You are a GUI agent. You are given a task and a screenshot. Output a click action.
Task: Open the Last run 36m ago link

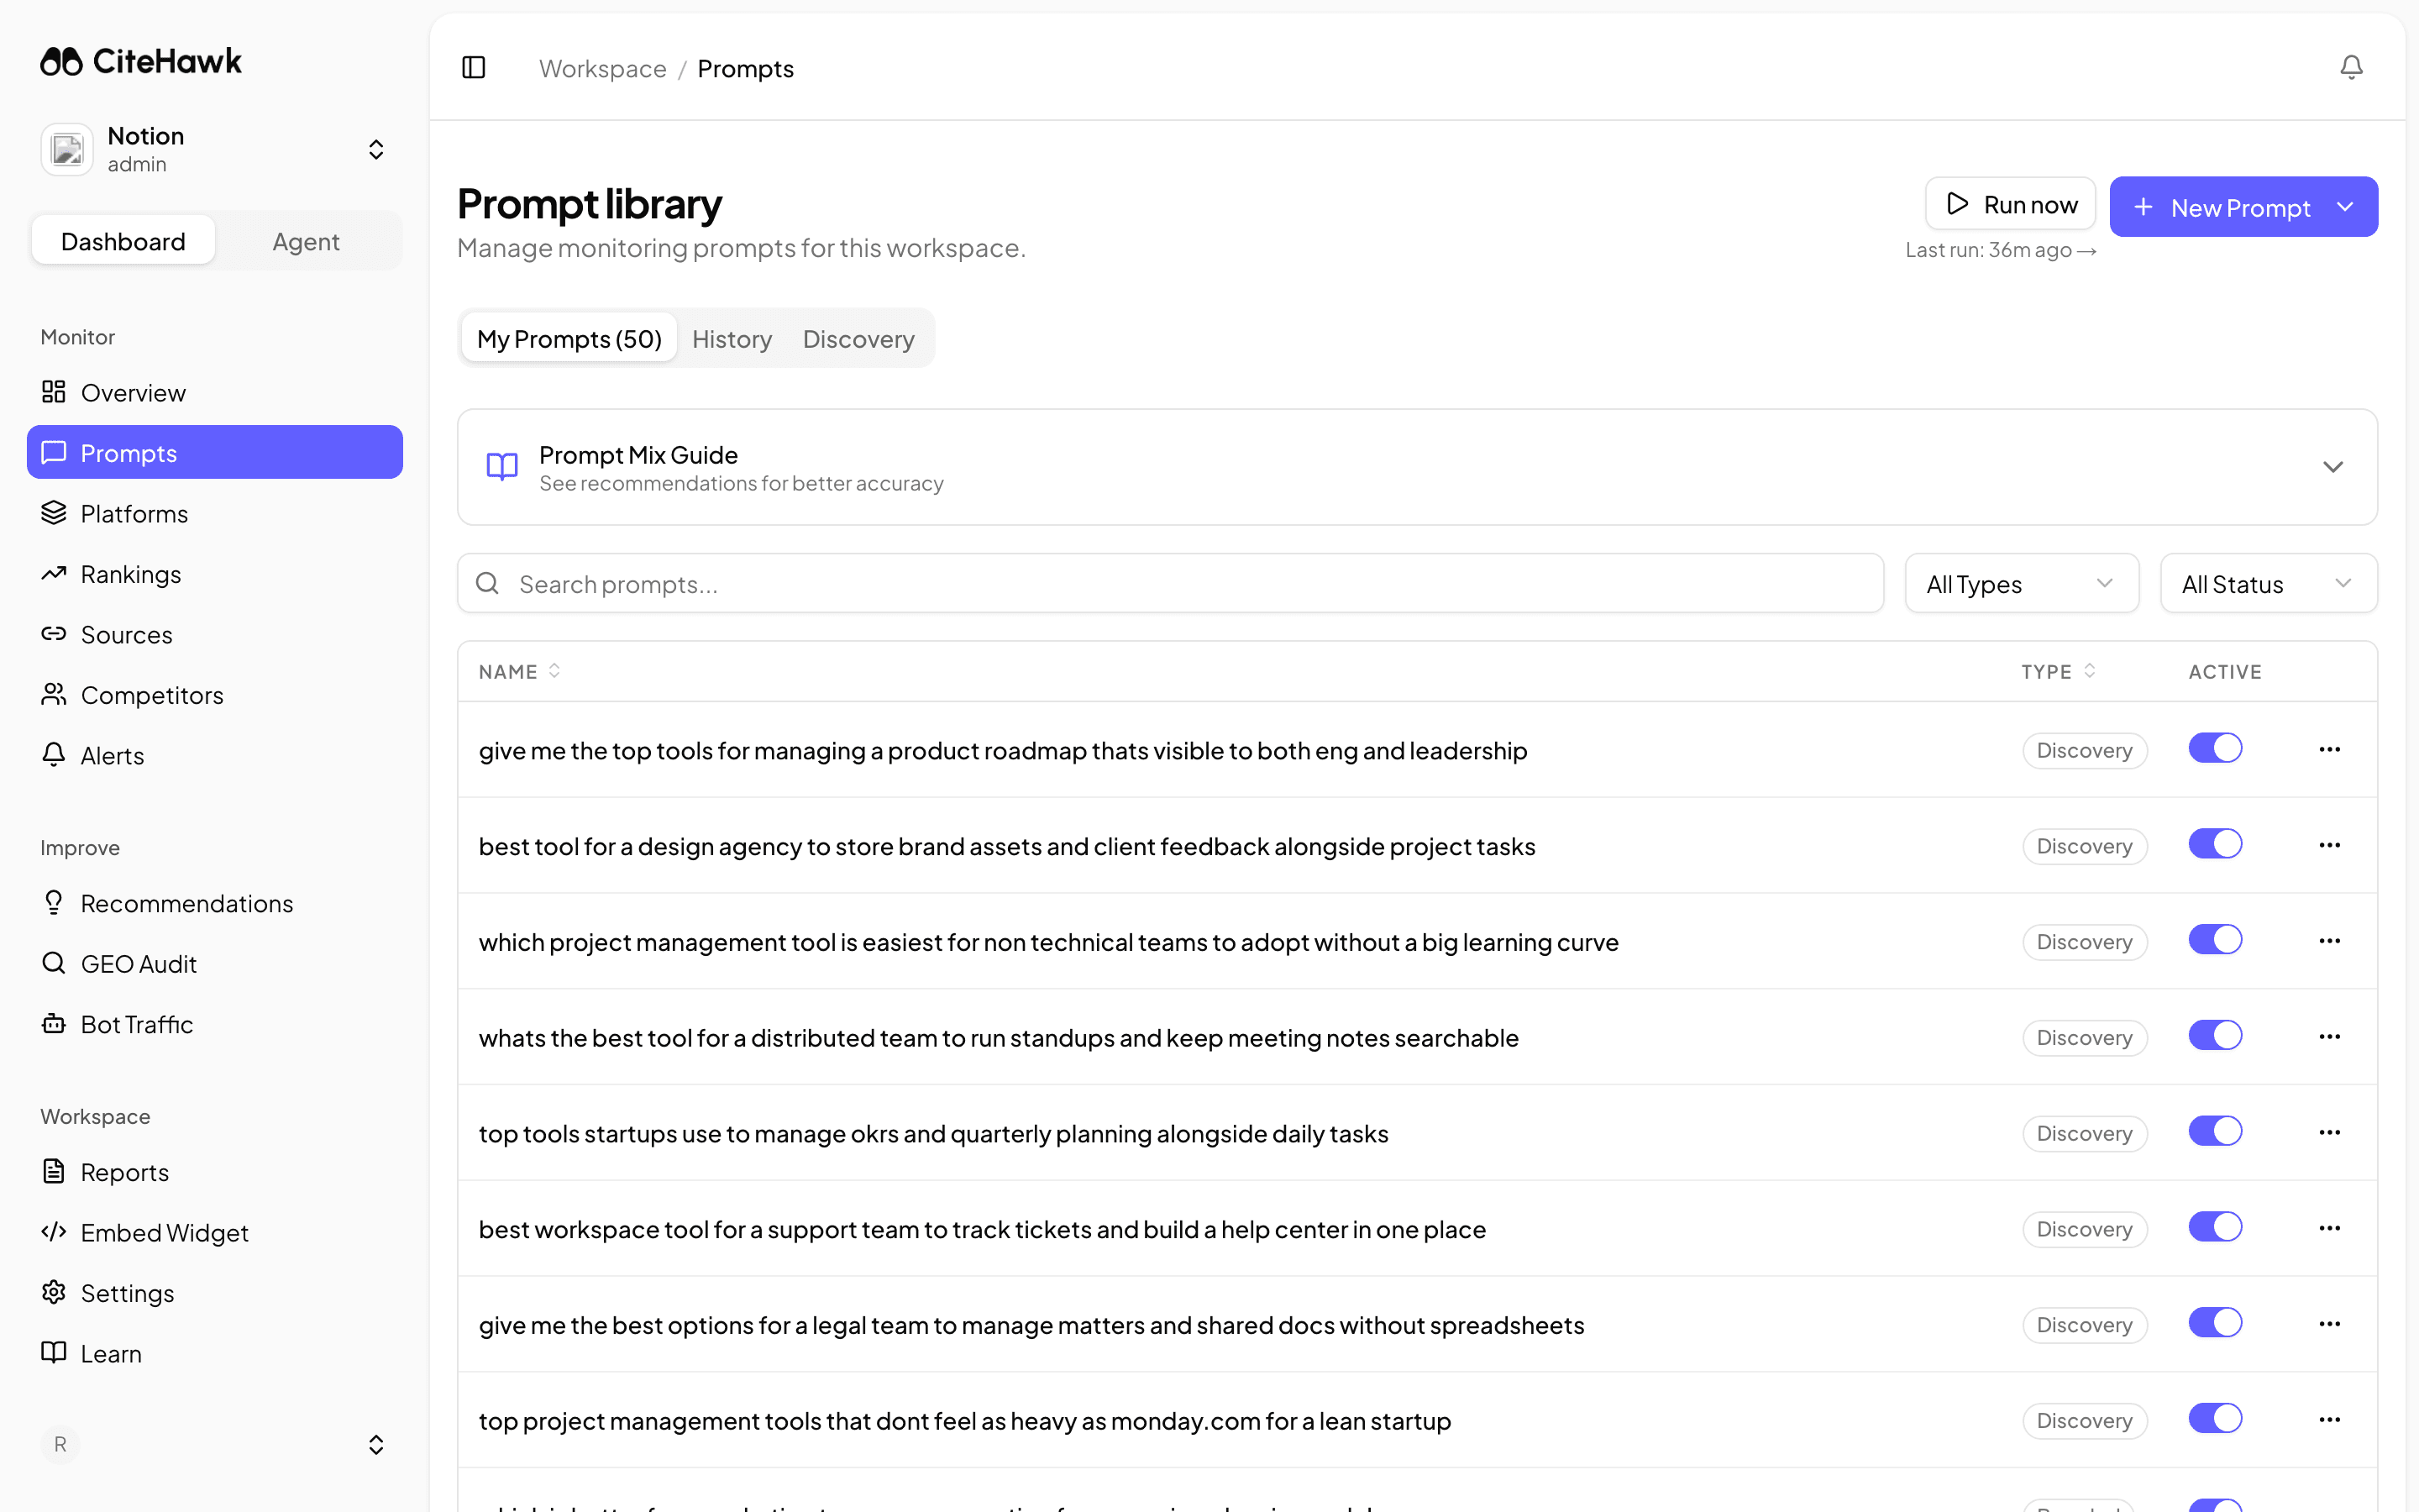(2000, 250)
